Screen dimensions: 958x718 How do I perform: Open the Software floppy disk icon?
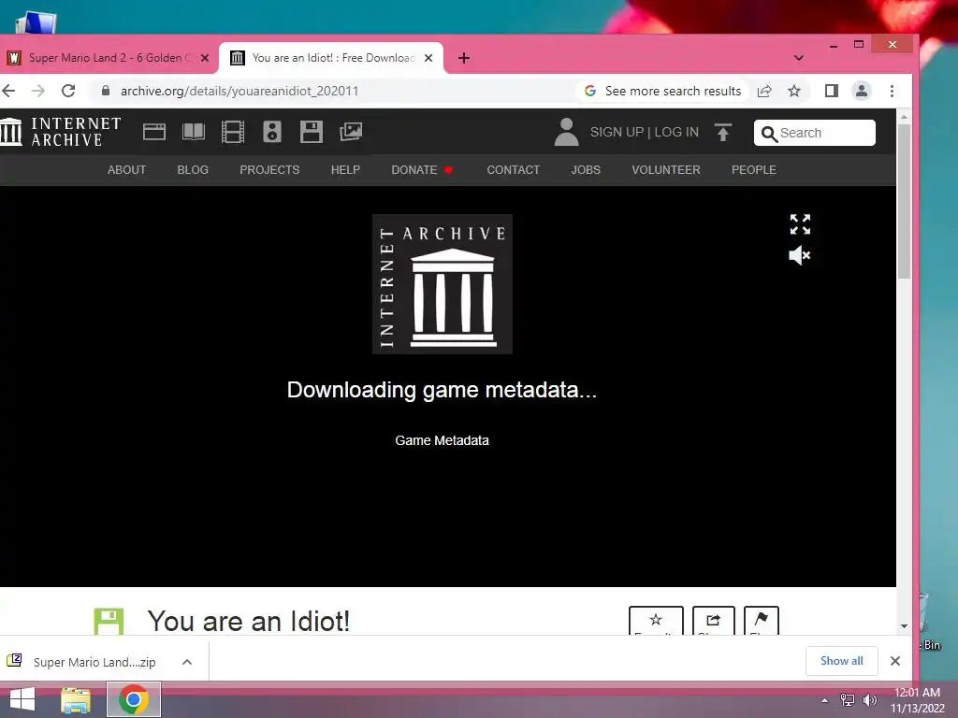click(x=311, y=132)
